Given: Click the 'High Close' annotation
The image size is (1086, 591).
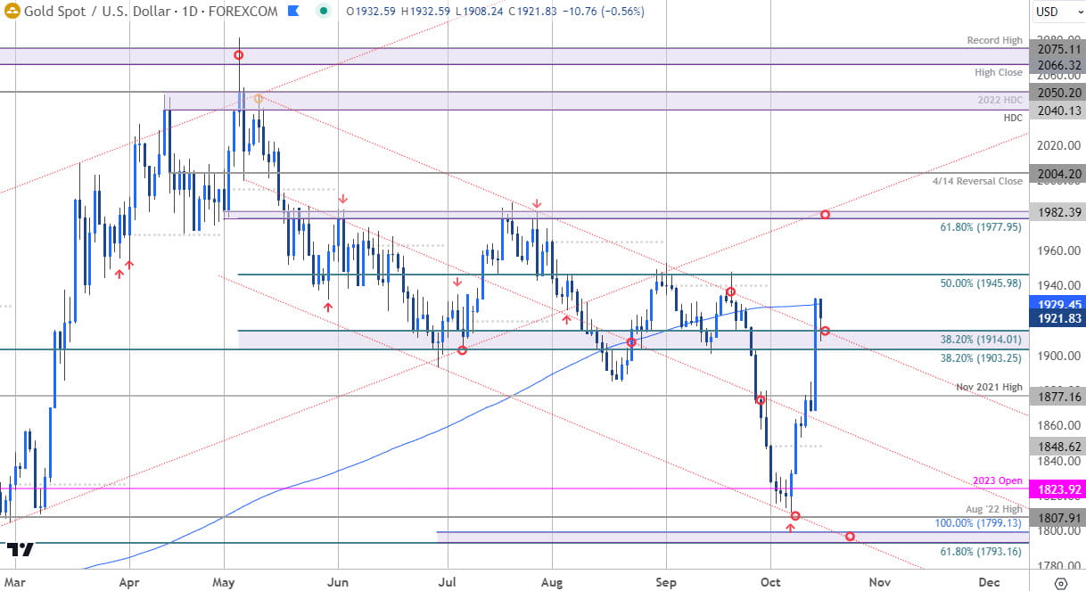Looking at the screenshot, I should [x=999, y=72].
